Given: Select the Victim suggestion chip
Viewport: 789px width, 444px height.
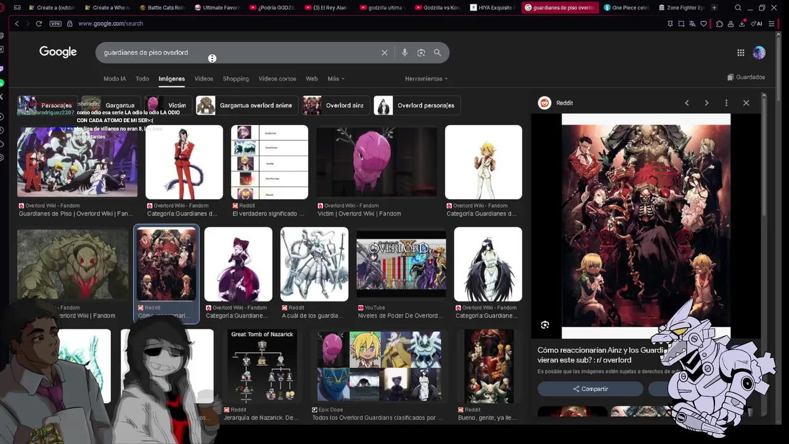Looking at the screenshot, I should tap(168, 105).
